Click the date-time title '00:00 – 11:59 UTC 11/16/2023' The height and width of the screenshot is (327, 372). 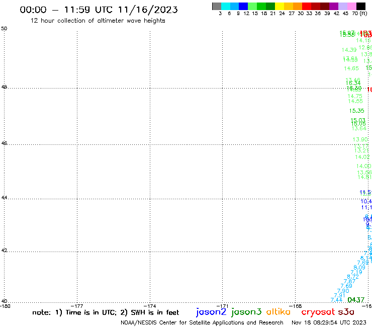pyautogui.click(x=99, y=10)
